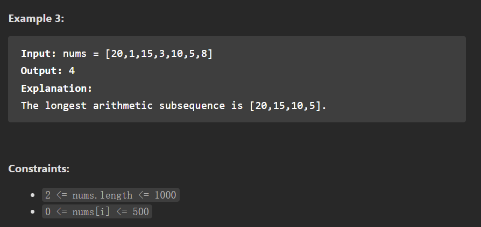Click the result array [20,15,10,5]
481x227 pixels.
coord(288,105)
